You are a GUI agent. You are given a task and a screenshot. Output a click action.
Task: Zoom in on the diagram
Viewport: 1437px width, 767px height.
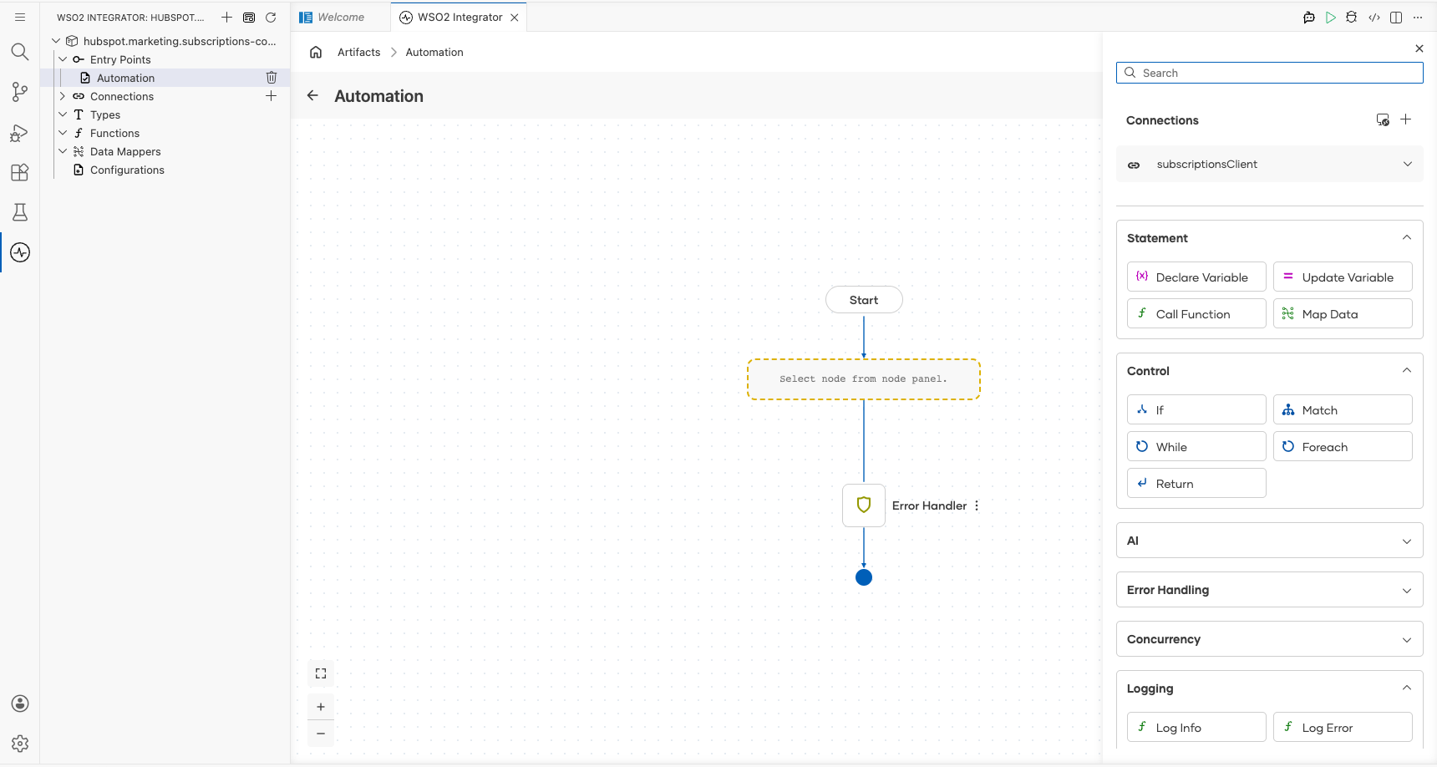(321, 707)
